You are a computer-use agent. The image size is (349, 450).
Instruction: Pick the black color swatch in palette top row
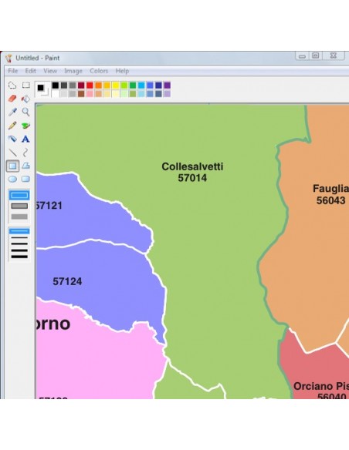(55, 86)
